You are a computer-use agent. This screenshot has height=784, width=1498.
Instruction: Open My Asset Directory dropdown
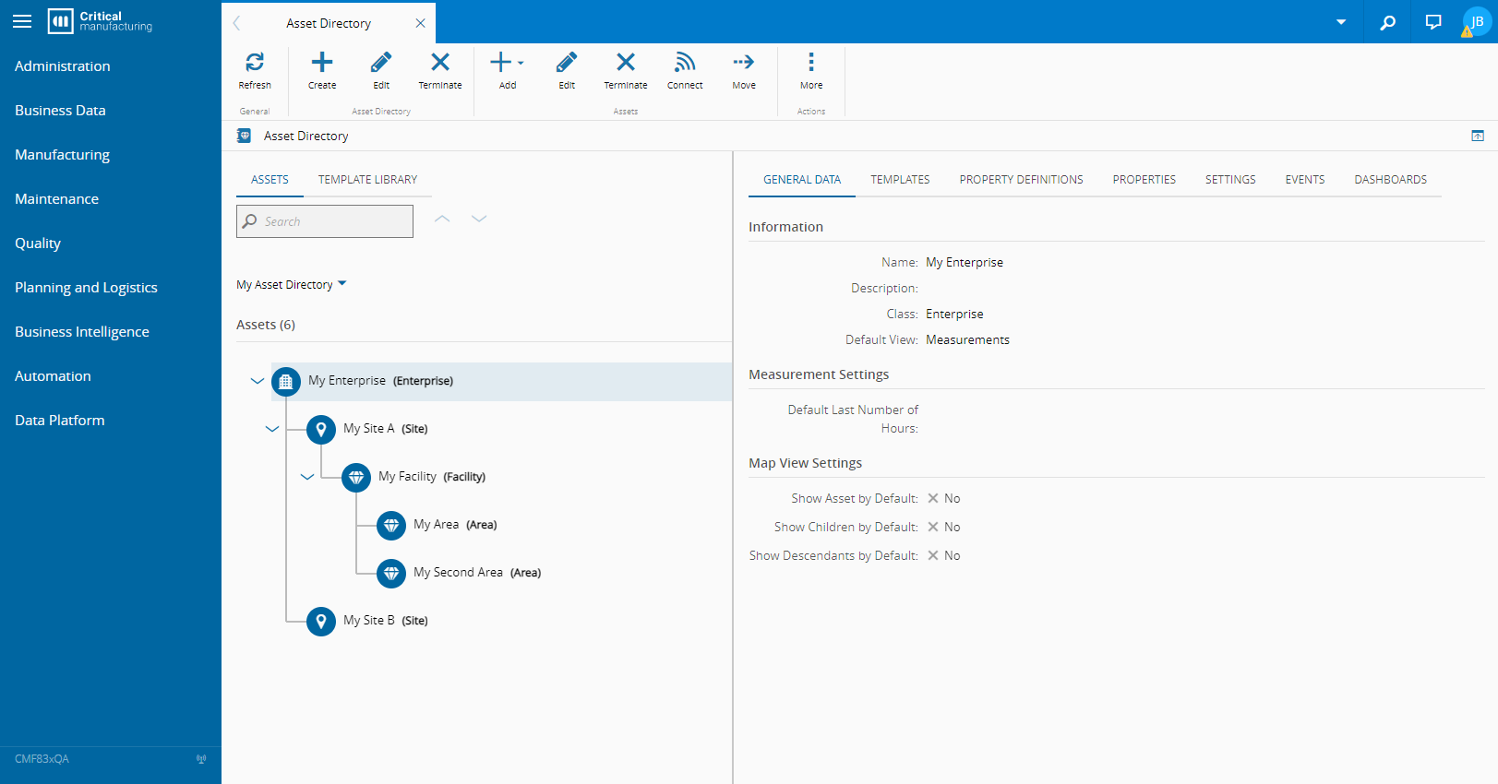tap(291, 284)
